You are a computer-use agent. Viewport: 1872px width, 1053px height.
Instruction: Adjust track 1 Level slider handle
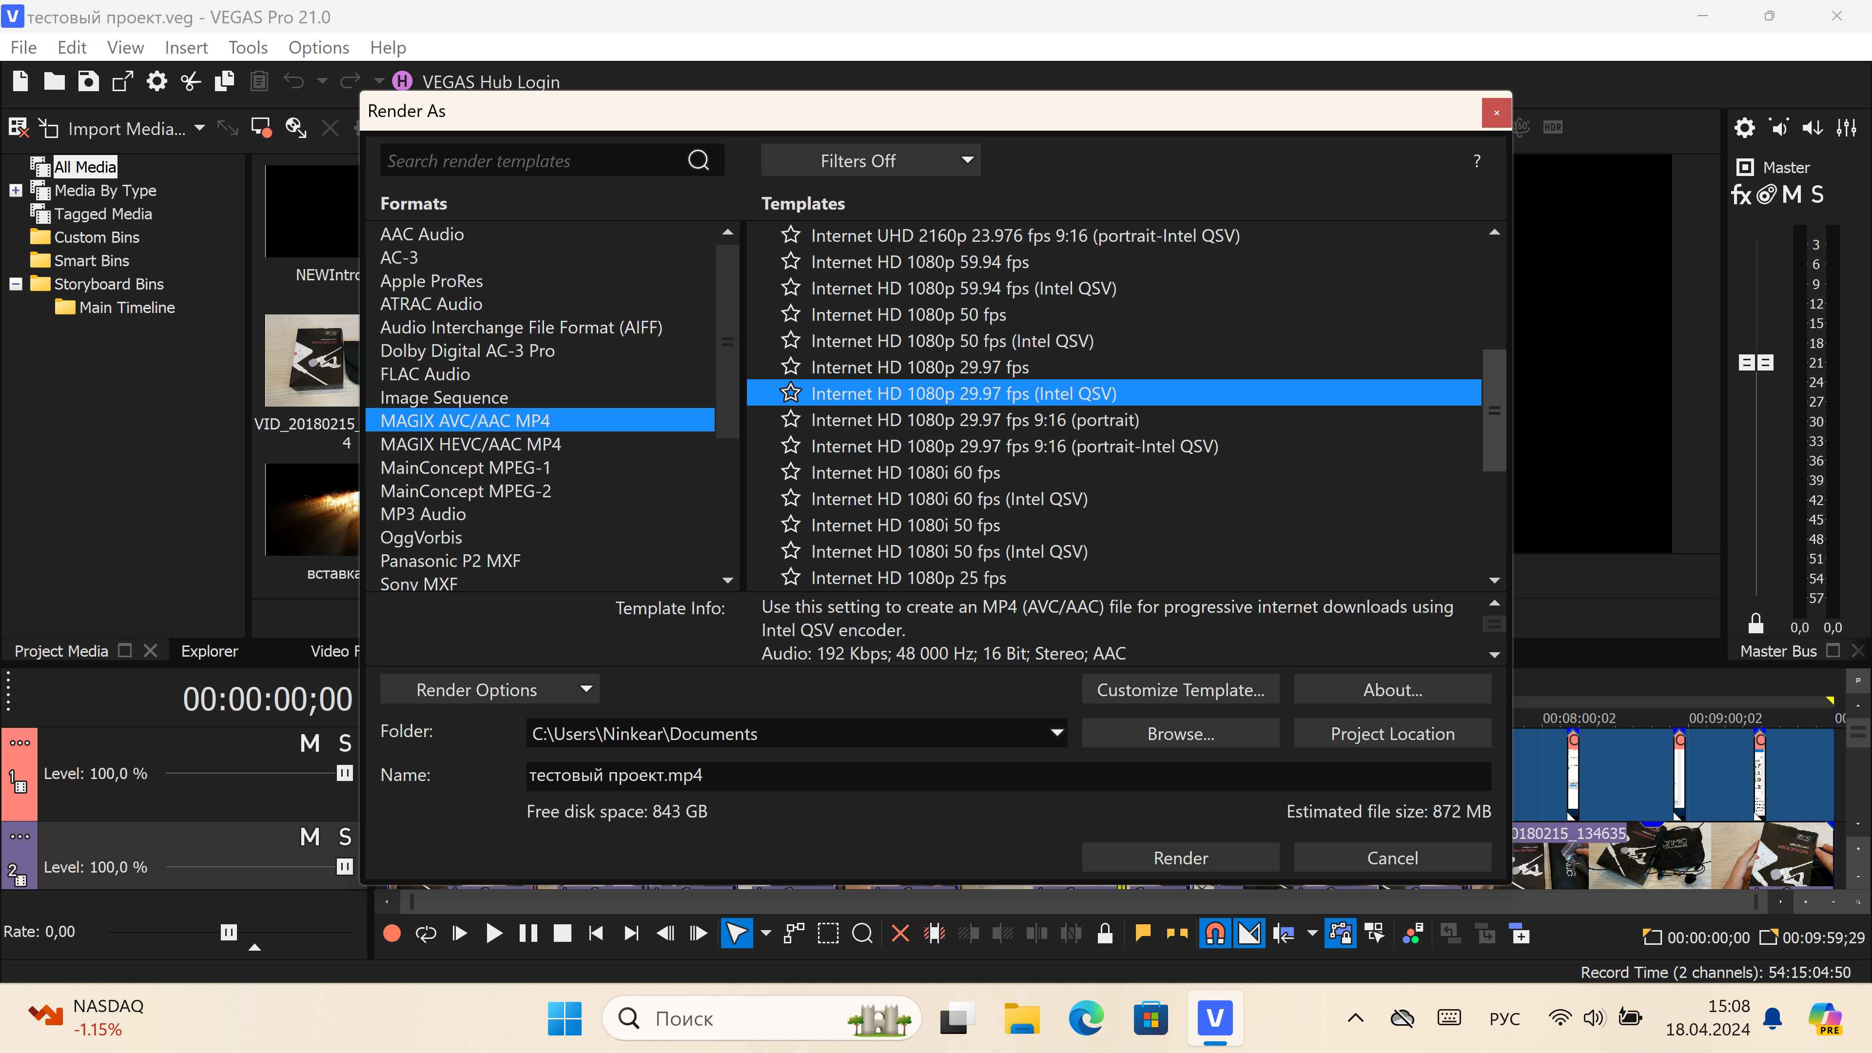coord(345,773)
